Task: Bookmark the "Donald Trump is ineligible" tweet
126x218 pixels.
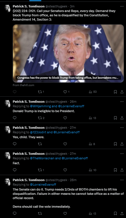Action: click(115, 118)
